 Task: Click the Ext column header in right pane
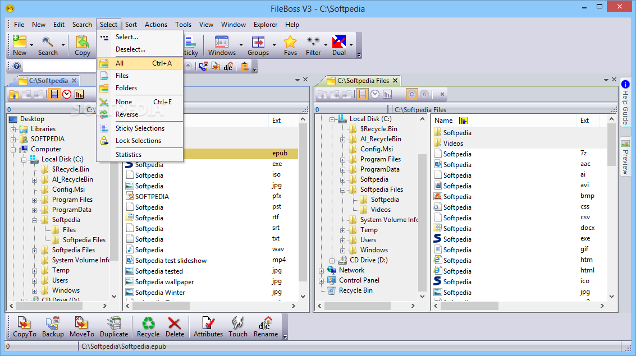[x=584, y=121]
